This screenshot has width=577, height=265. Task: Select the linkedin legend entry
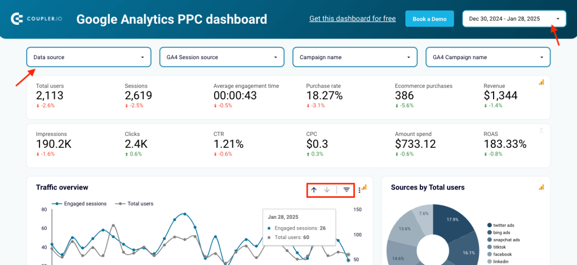498,261
